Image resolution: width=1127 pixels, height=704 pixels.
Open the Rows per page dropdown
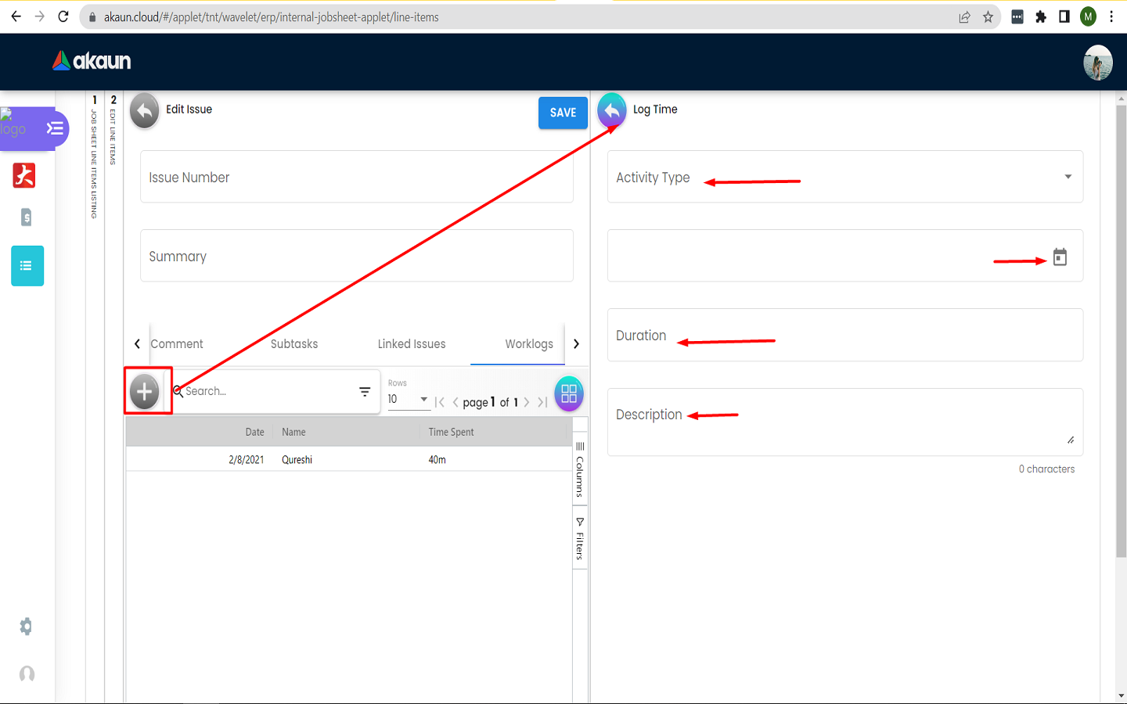point(409,399)
